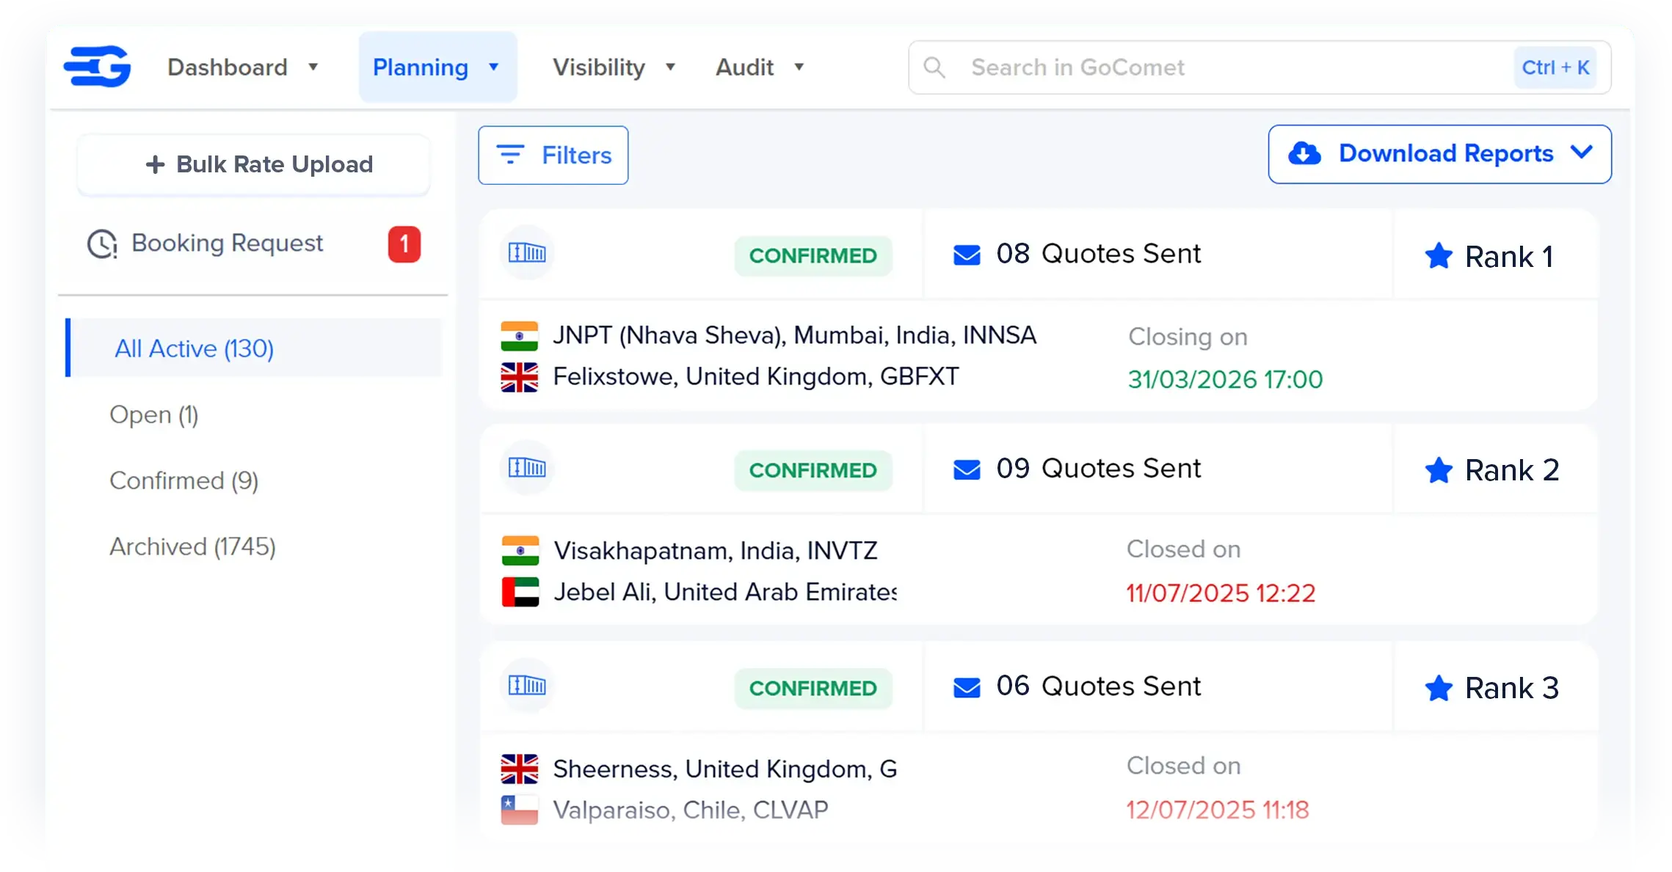Expand the Dashboard dropdown
Screen dimensions: 1672x872
click(314, 67)
